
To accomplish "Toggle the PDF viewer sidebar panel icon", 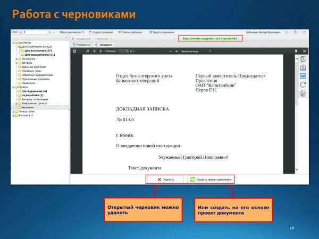I will [75, 51].
